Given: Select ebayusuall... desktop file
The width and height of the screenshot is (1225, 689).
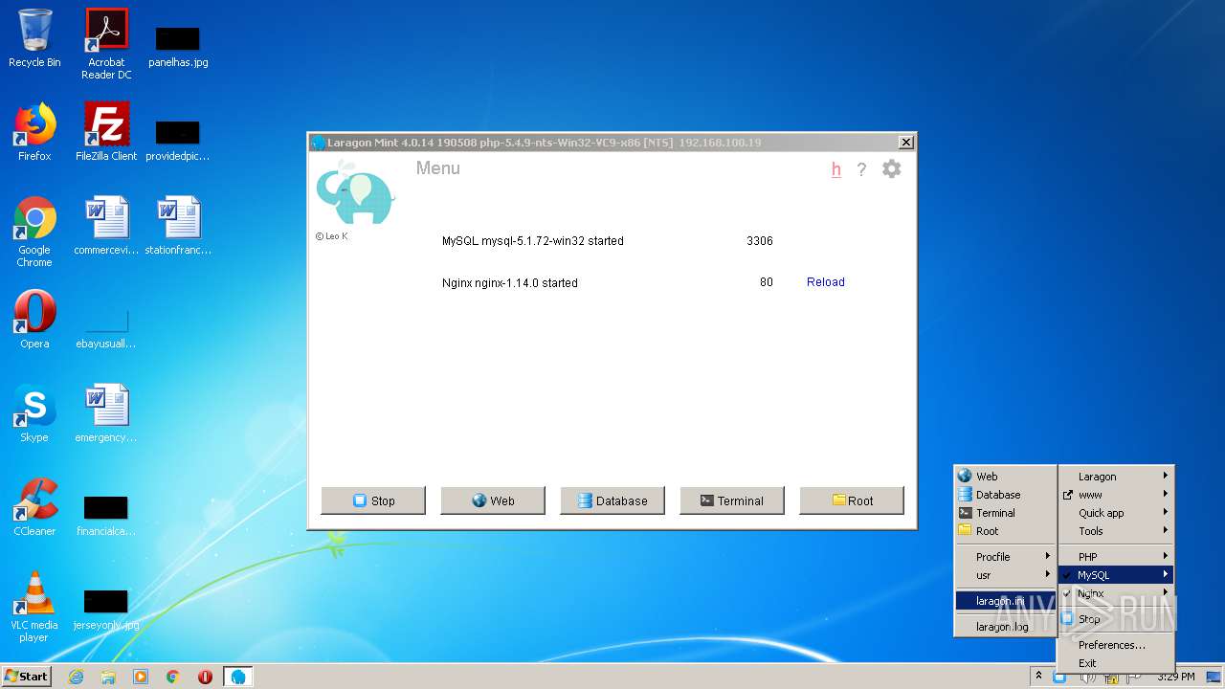Looking at the screenshot, I should pyautogui.click(x=106, y=328).
